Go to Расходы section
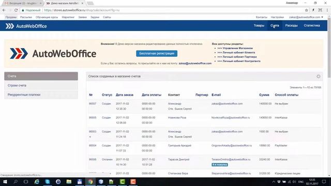 click(x=291, y=25)
